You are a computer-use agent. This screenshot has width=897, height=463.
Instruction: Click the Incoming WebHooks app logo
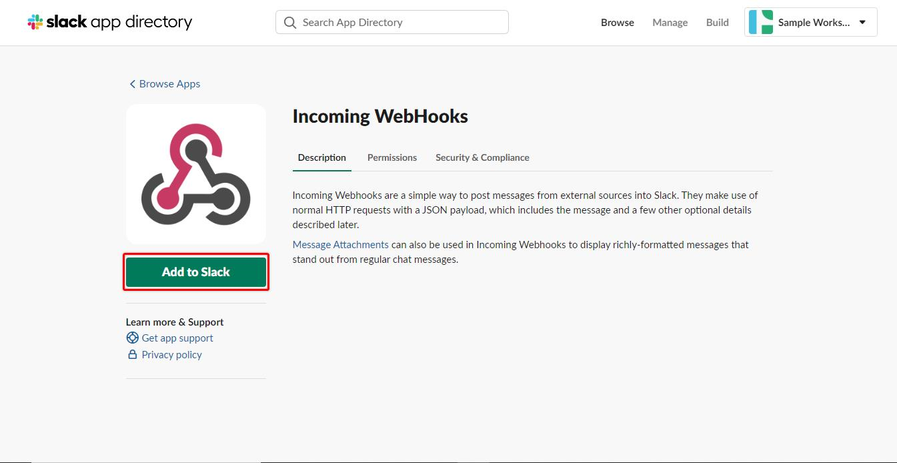[196, 174]
